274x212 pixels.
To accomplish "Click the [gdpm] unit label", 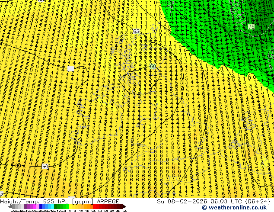I will 83,202.
